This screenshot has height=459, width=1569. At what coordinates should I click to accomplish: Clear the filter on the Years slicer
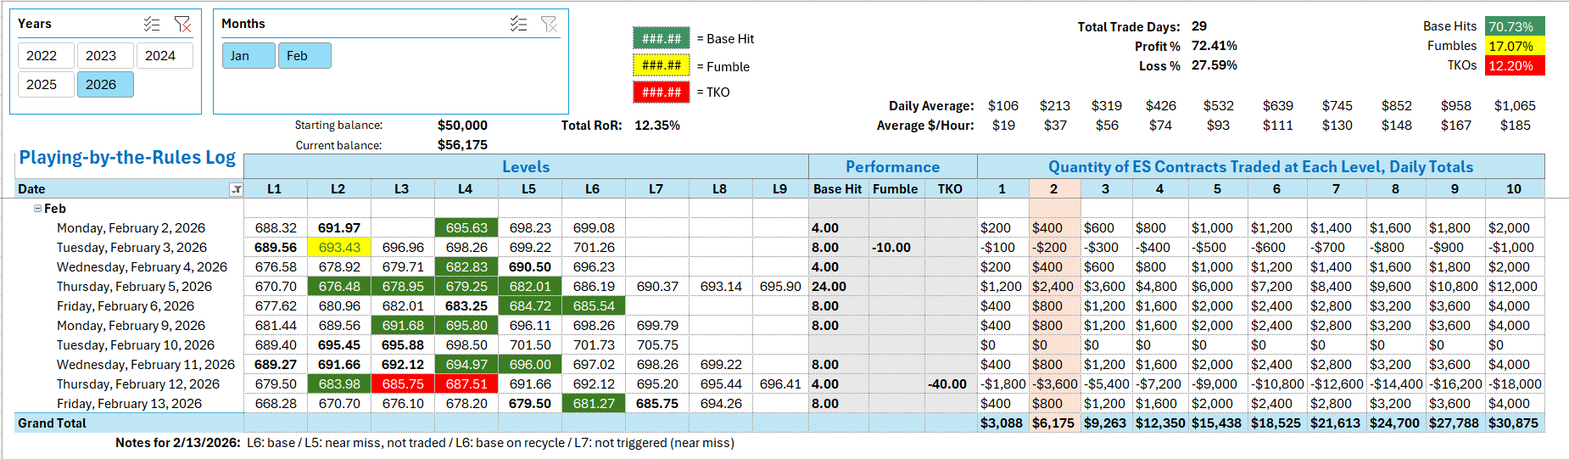click(182, 24)
